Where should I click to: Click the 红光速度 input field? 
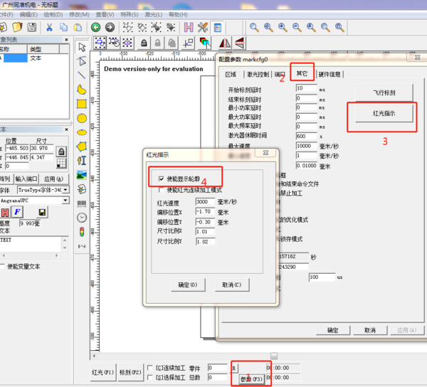204,202
